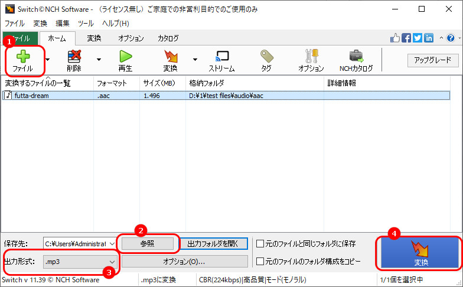Click the Delete (削除) toolbar icon

tap(74, 56)
